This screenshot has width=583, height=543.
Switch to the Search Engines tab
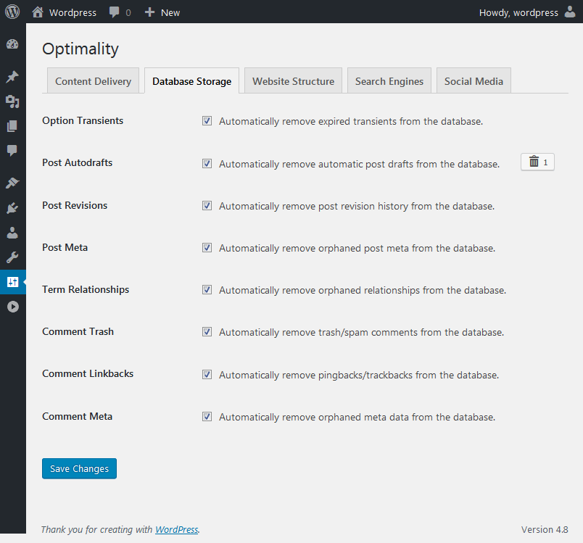pos(389,80)
